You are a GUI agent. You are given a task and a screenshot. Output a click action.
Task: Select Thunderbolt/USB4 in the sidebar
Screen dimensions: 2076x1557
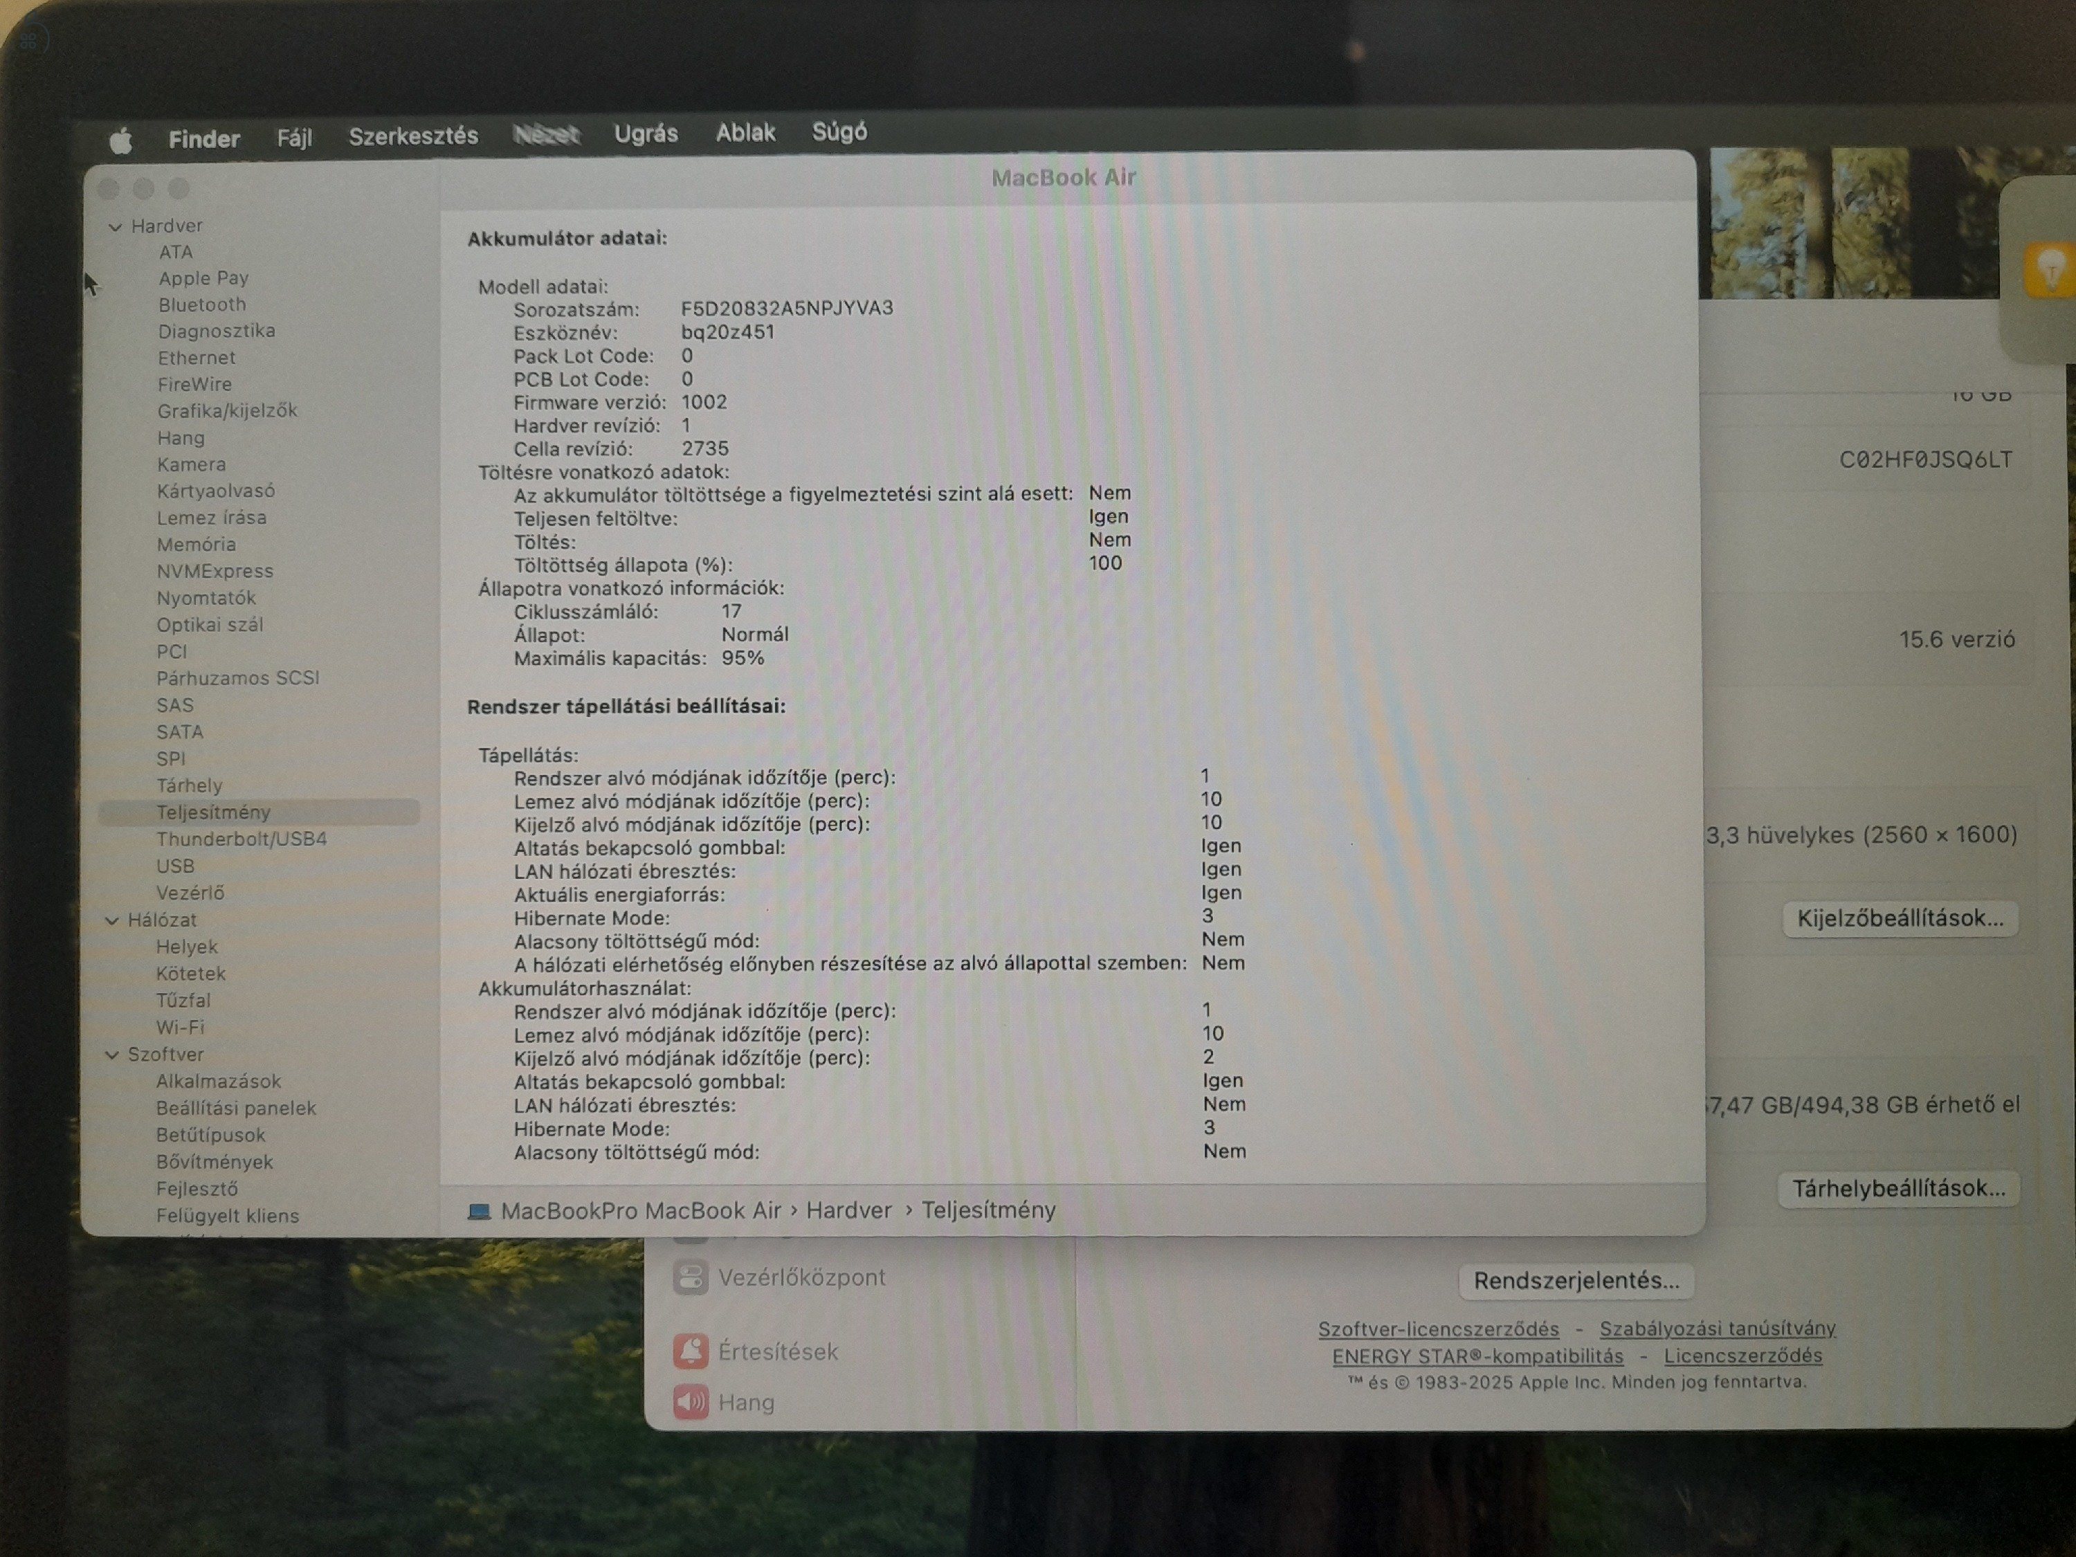(242, 839)
